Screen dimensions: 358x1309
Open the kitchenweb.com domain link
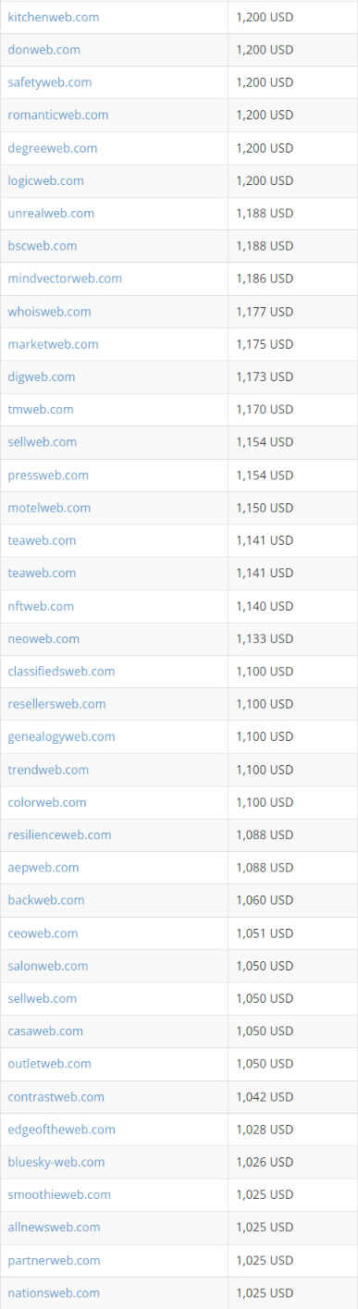54,17
